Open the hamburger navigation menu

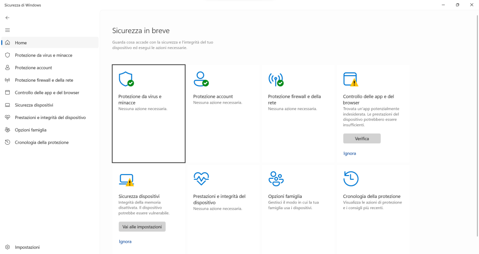[x=7, y=30]
